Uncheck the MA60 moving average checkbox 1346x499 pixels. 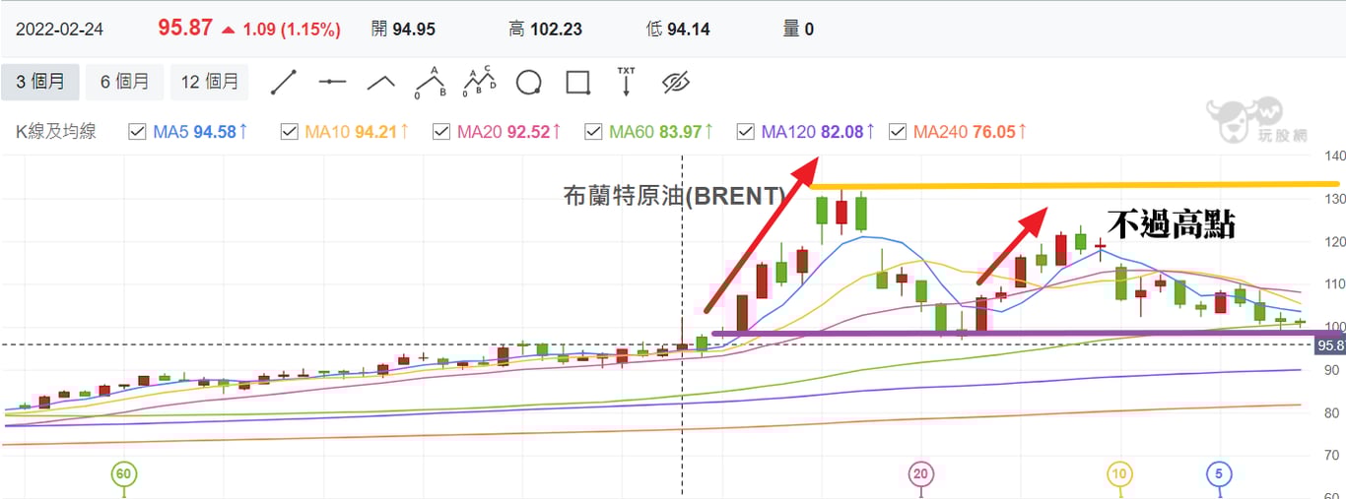click(x=593, y=131)
